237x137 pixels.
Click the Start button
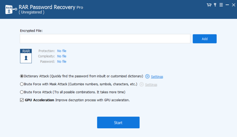(x=118, y=122)
